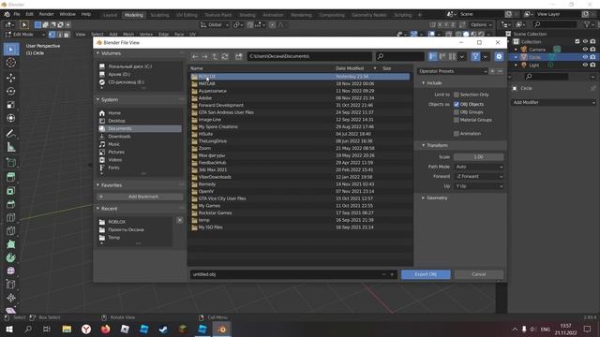Open the Add Modifier dropdown
This screenshot has height=337, width=600.
554,102
